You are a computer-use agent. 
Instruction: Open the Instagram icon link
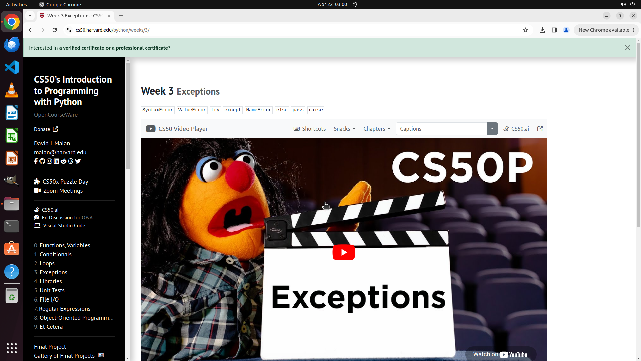coord(49,161)
